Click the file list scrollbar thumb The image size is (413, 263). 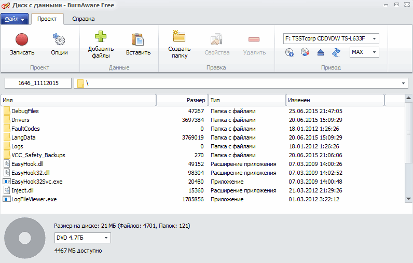408,132
